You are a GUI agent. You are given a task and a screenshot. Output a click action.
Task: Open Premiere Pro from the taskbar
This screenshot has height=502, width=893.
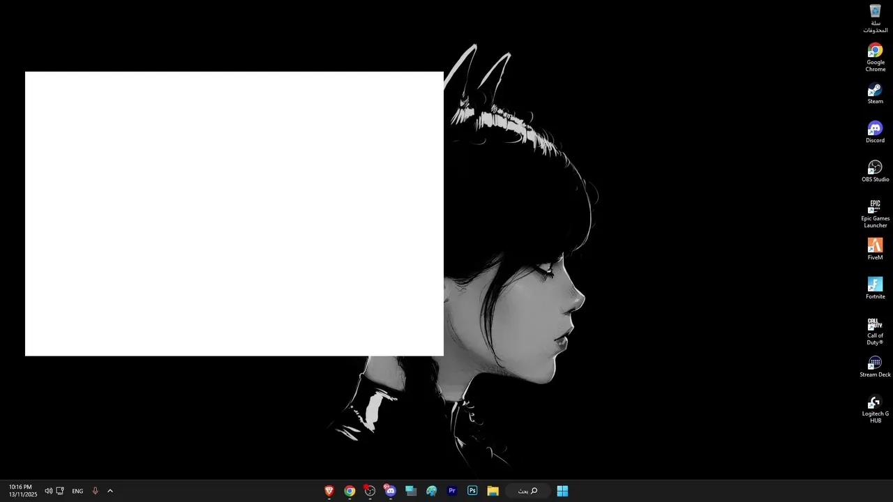(x=451, y=491)
